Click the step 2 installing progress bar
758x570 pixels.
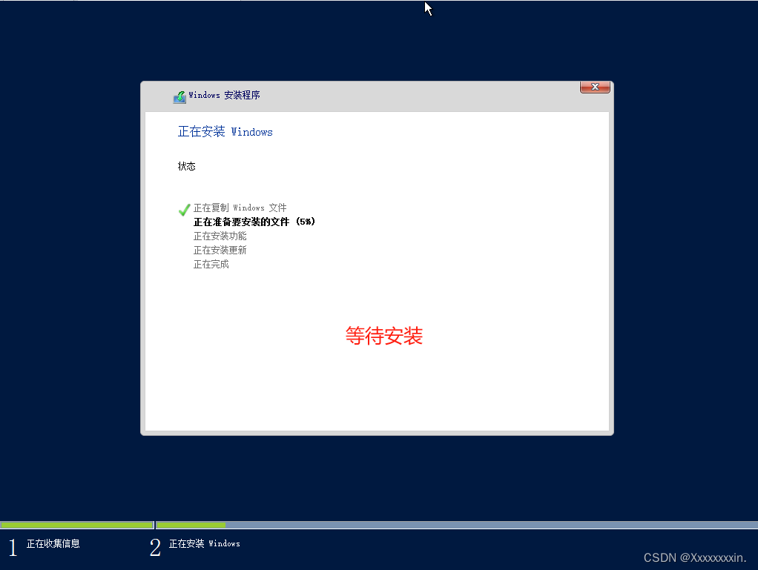point(457,525)
